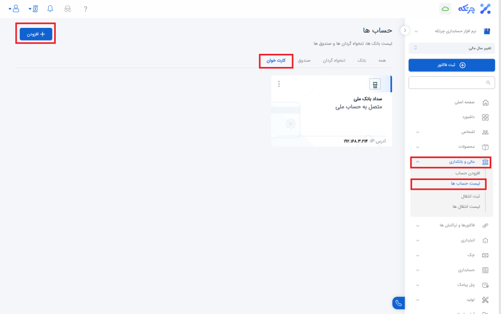The image size is (501, 314).
Task: Click the POS device icon on the card
Action: 375,84
